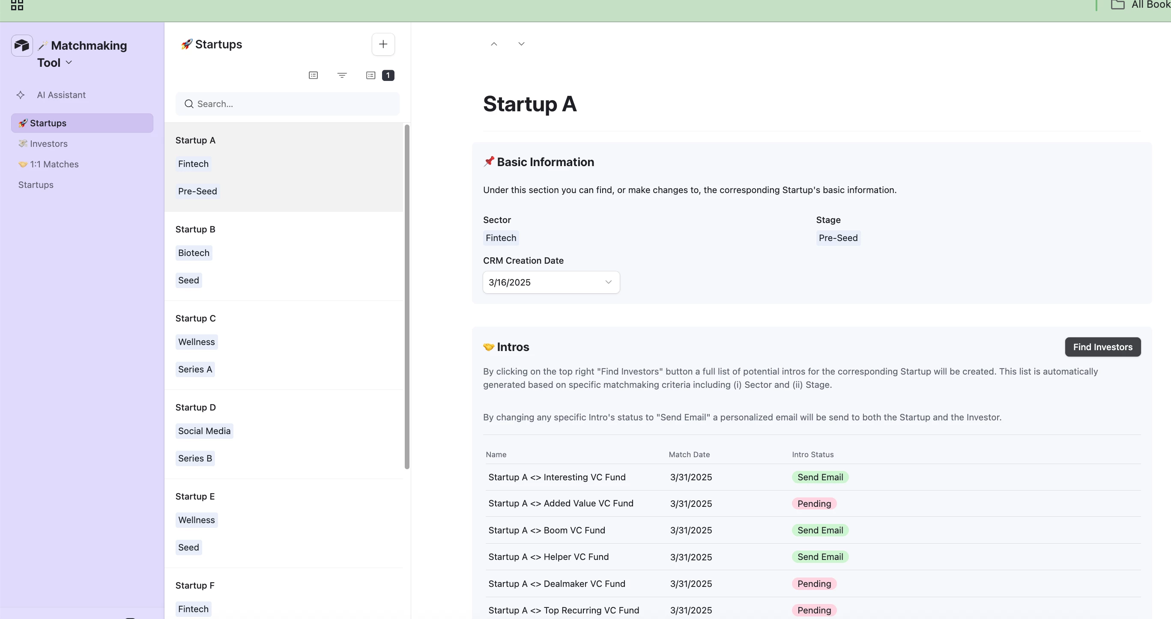1171x619 pixels.
Task: Click the Matchmaking Tool app logo icon
Action: click(x=22, y=45)
